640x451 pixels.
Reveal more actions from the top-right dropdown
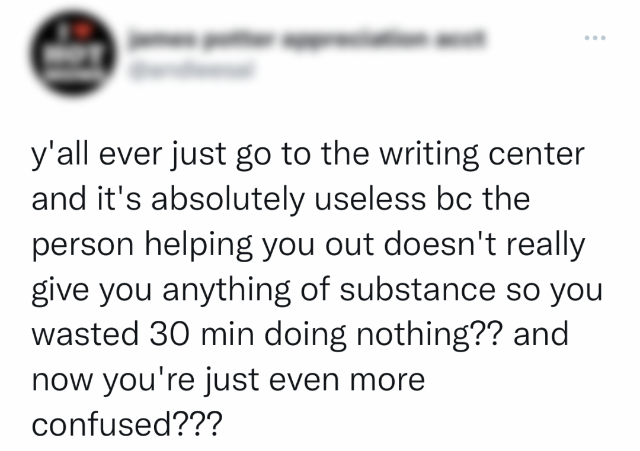(594, 37)
